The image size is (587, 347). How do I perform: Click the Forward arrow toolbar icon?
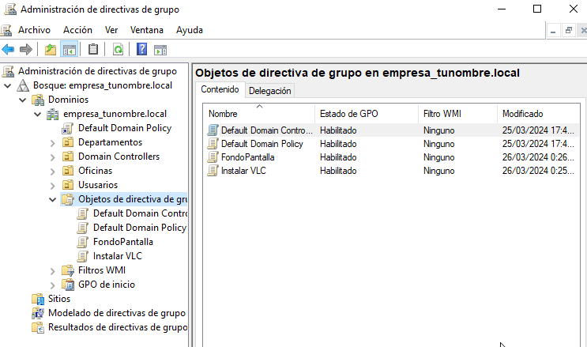(x=26, y=49)
